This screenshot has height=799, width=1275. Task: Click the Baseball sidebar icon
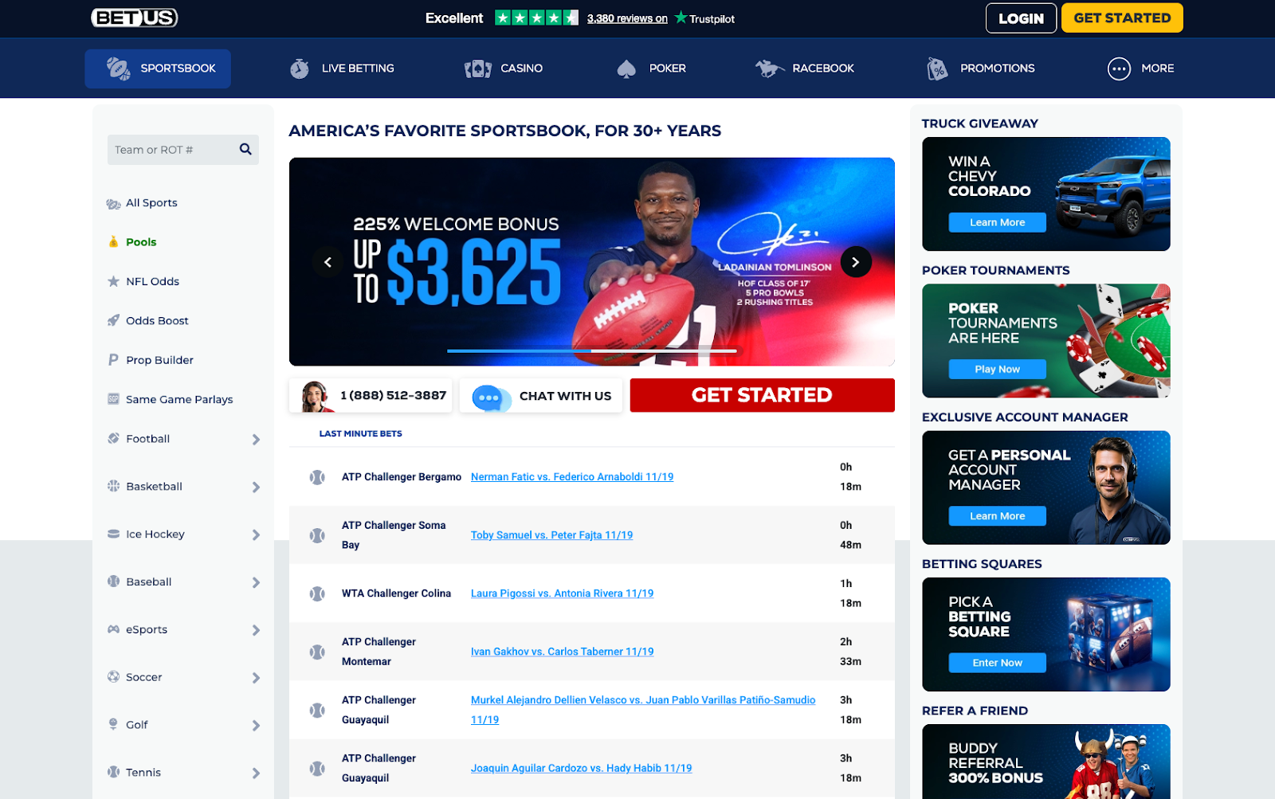pos(113,582)
